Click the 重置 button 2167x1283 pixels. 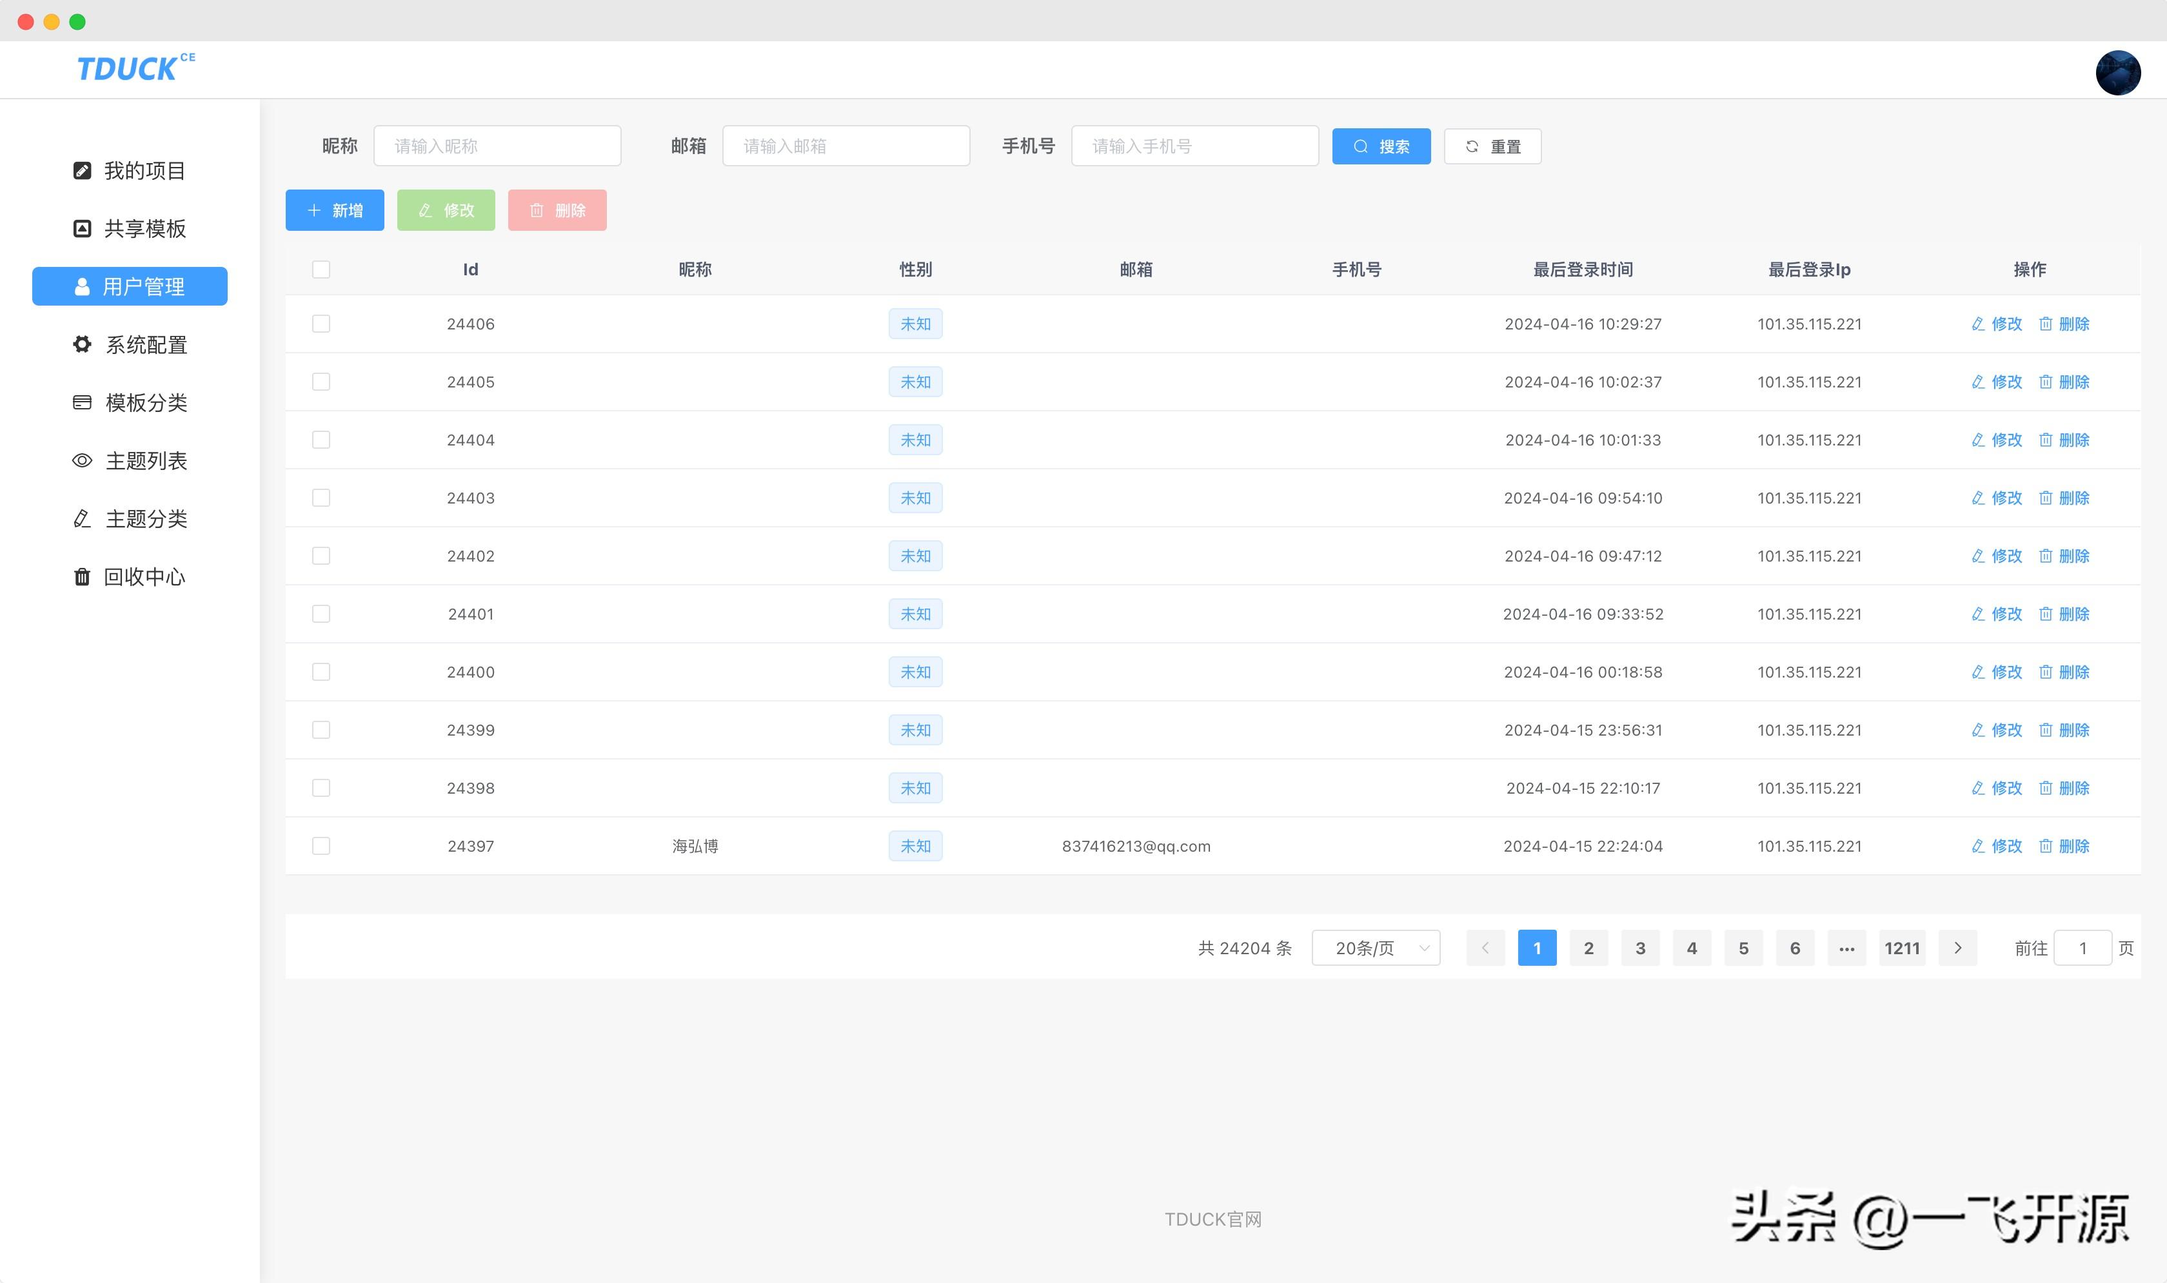point(1492,146)
